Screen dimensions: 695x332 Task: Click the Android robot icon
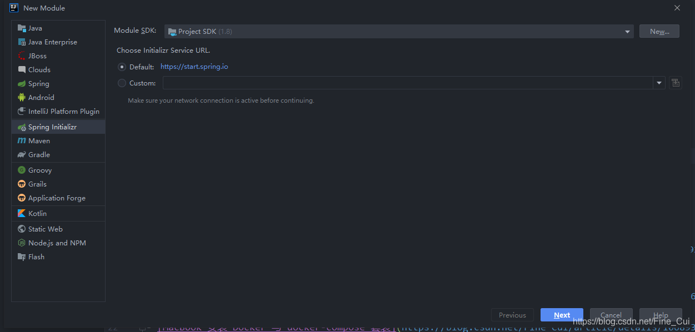(22, 98)
